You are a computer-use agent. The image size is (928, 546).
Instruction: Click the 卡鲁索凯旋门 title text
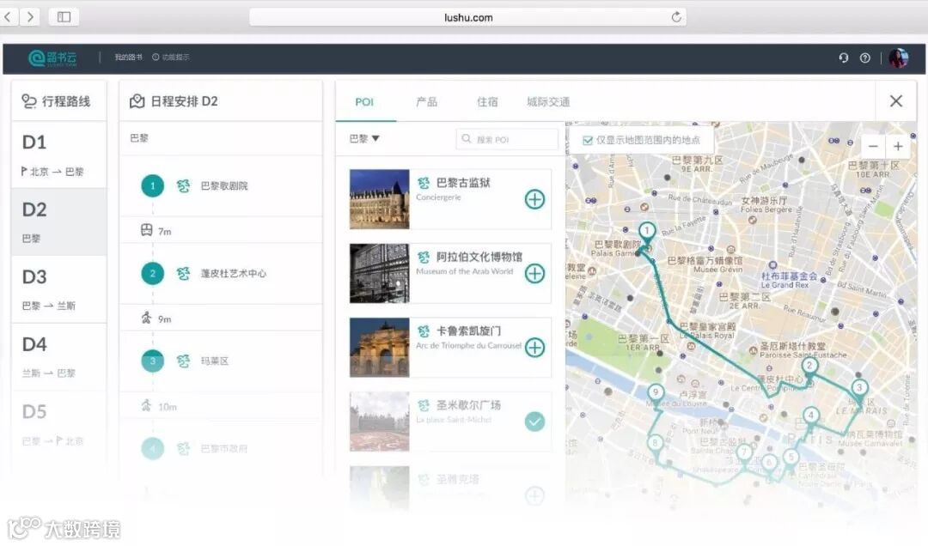(x=468, y=331)
